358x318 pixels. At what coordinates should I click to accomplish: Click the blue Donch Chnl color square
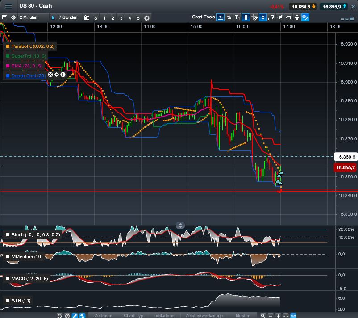coord(8,75)
